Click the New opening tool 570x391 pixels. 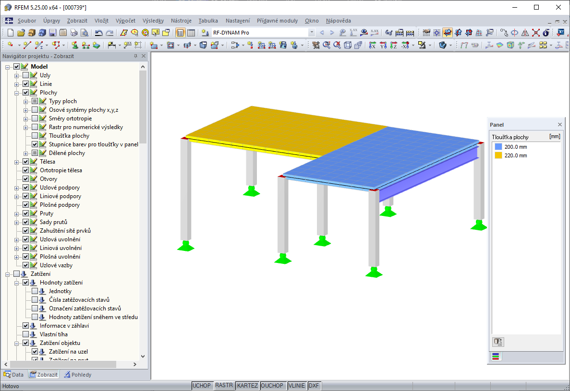(x=170, y=45)
